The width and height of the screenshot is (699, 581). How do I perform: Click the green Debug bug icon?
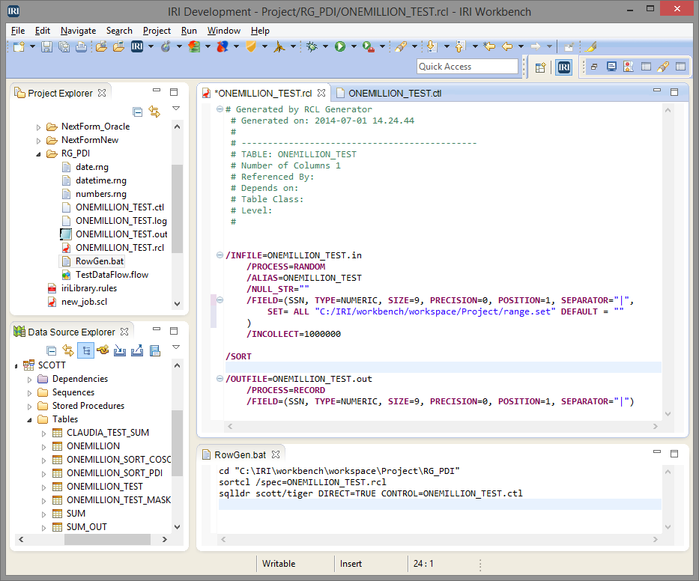(x=312, y=46)
